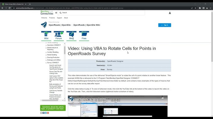
Task: Open the Files section icon
Action: (84, 36)
